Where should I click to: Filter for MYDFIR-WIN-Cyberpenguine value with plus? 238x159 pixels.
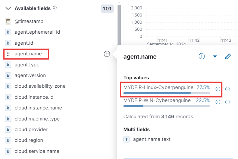[x=218, y=102]
